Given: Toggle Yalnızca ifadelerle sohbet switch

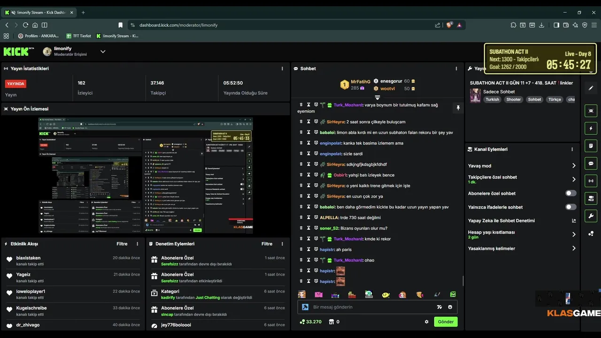Looking at the screenshot, I should click(x=570, y=207).
